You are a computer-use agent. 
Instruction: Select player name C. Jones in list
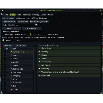[x=14, y=55]
